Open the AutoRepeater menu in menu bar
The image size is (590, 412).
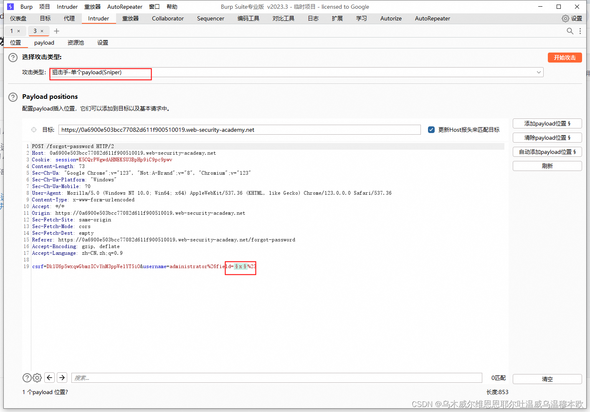coord(125,7)
